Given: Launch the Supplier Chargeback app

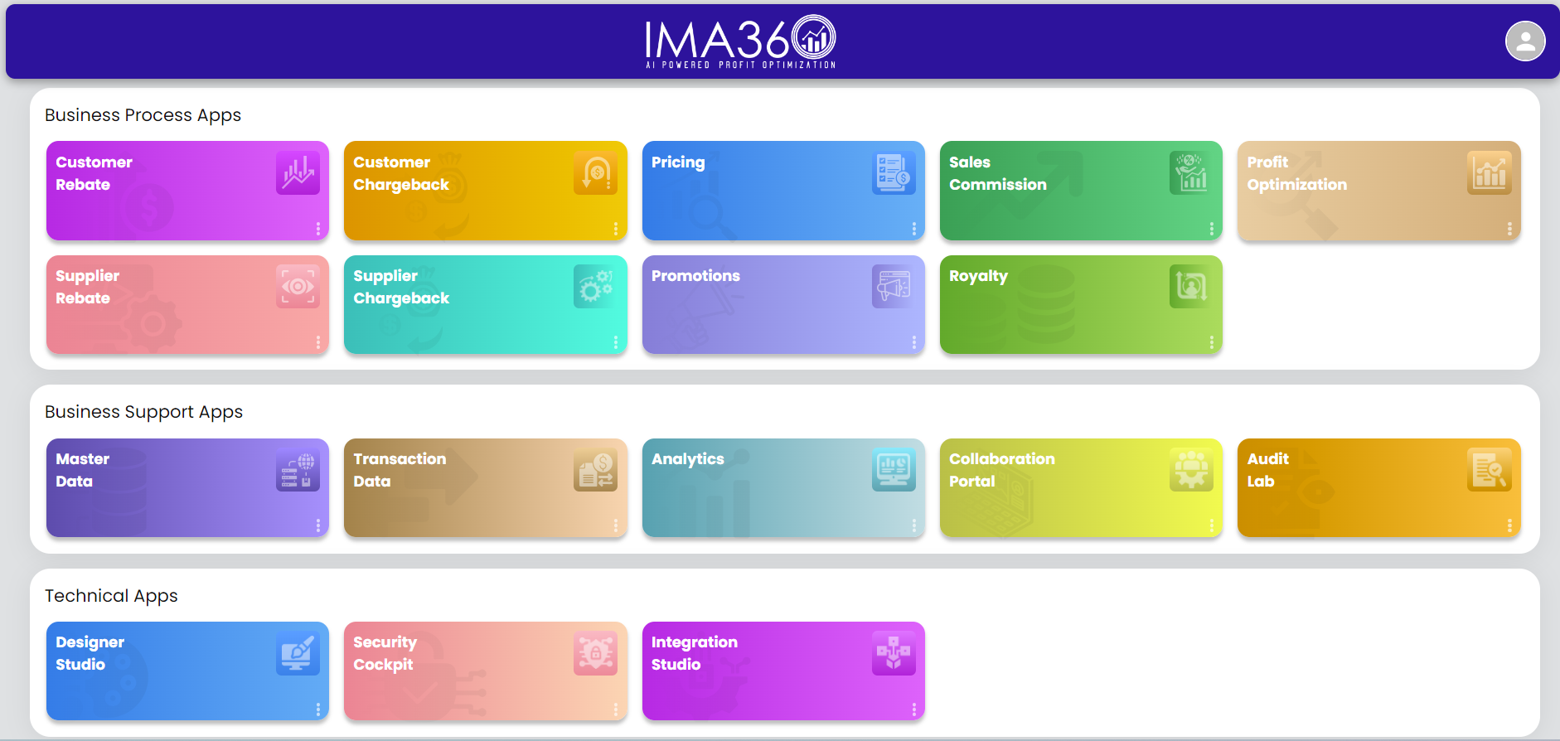Looking at the screenshot, I should [485, 304].
